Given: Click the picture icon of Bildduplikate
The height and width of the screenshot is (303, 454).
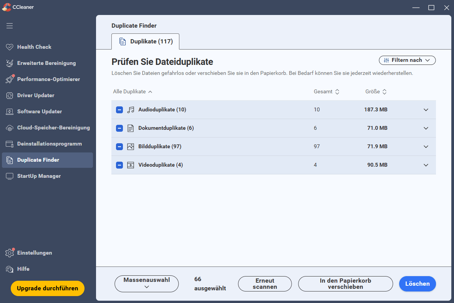Looking at the screenshot, I should pos(131,146).
